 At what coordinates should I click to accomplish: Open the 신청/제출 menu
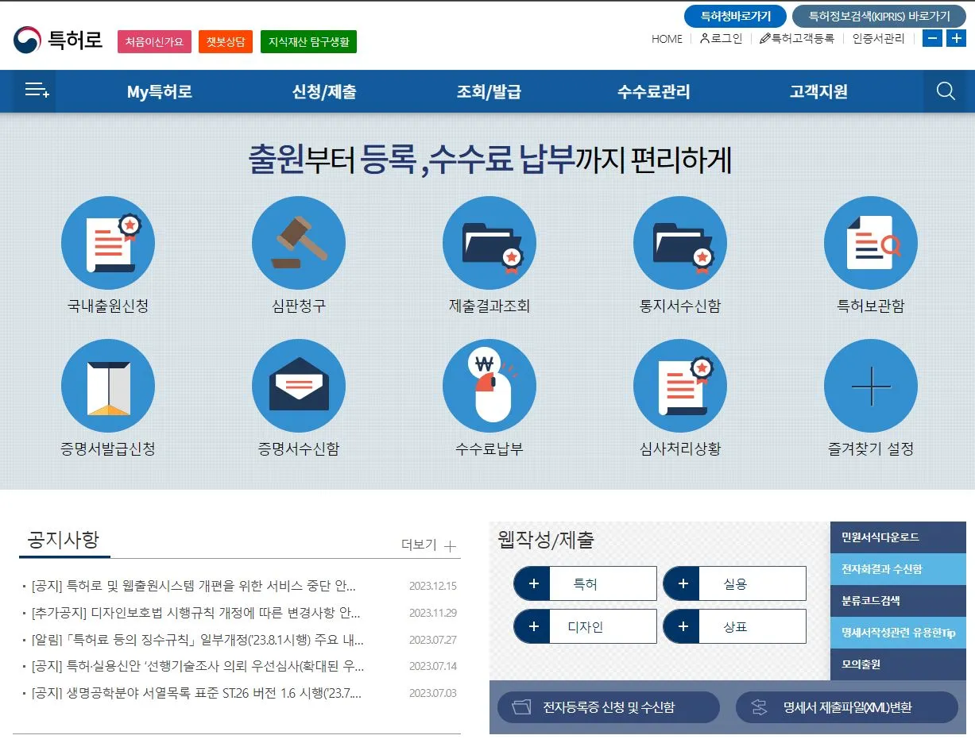324,91
